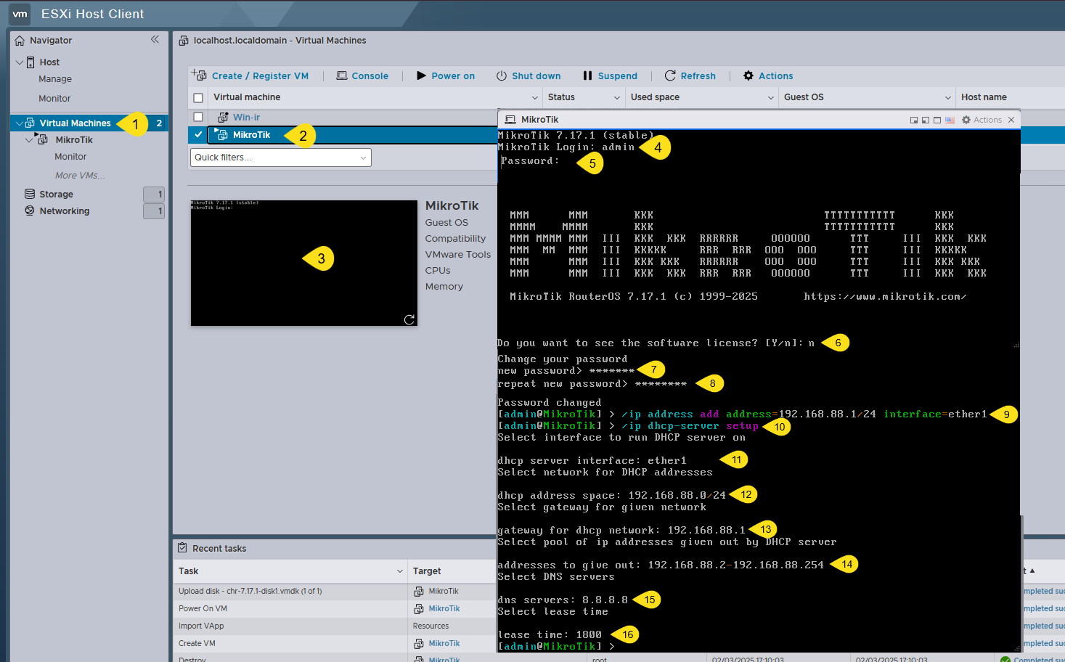Collapse the Navigator panel with double-chevron

[x=155, y=39]
